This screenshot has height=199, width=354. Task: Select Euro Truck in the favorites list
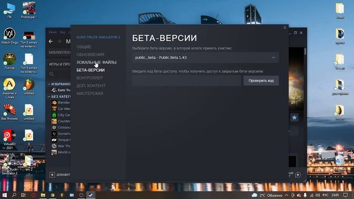[61, 90]
